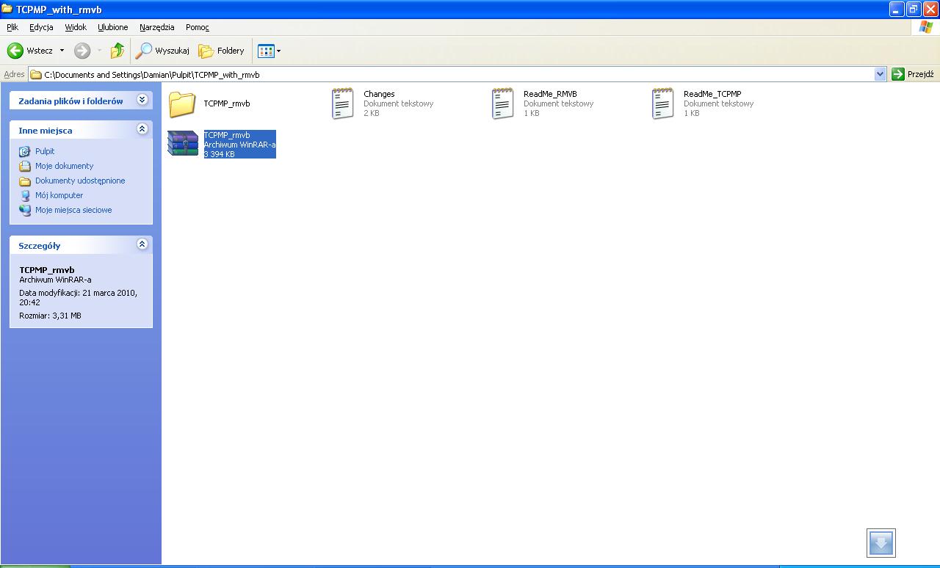
Task: Open the Mój komputer link
Action: (59, 195)
